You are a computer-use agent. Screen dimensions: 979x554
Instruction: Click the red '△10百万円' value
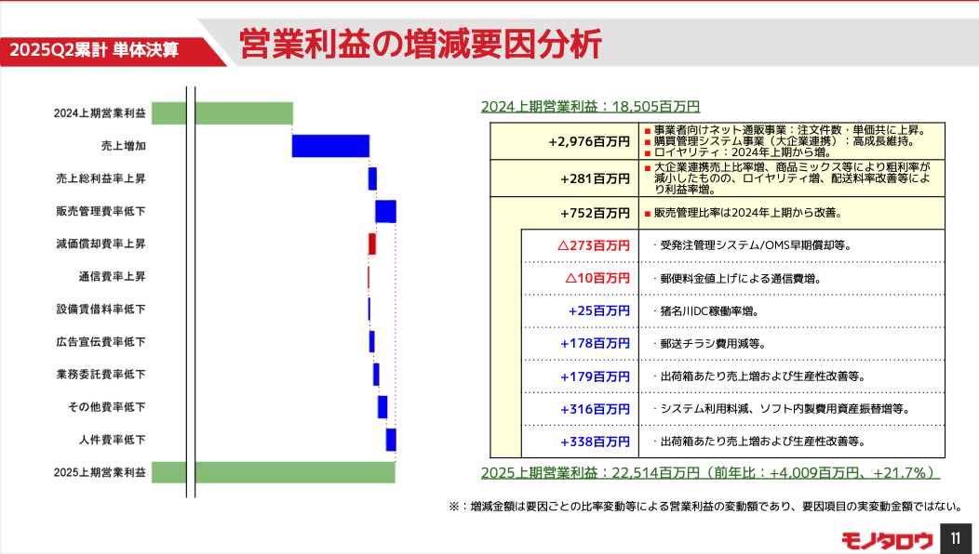coord(597,278)
